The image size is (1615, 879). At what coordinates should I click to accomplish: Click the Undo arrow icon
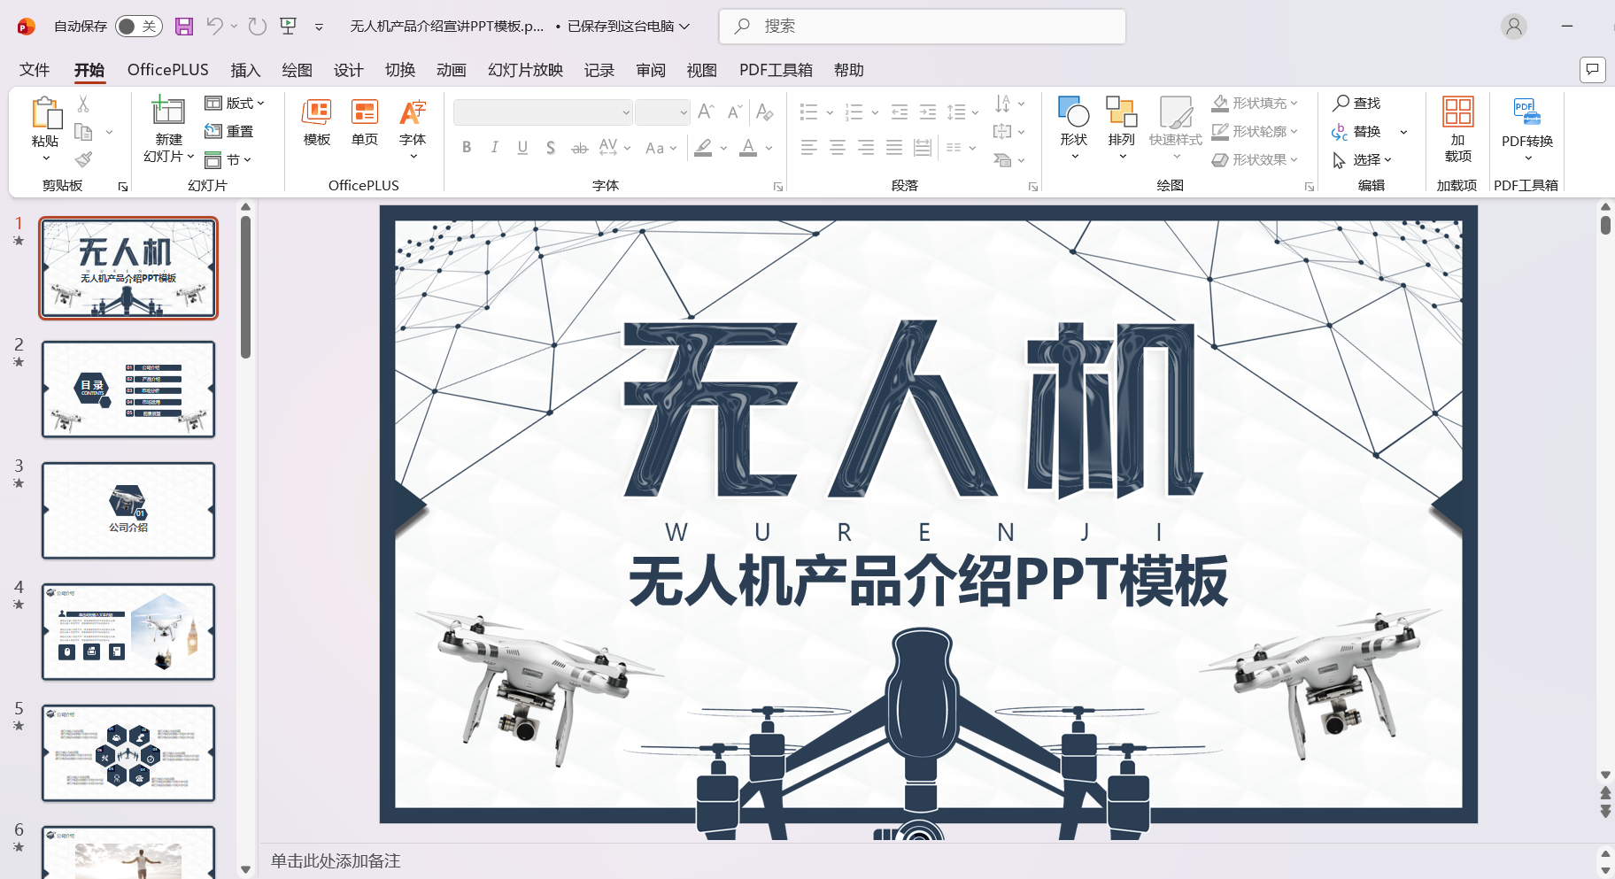click(214, 27)
